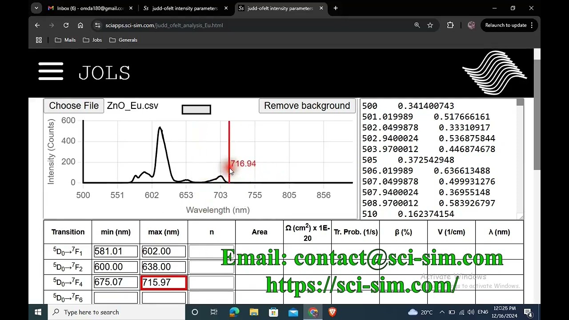
Task: Edit the 5D0→7F2 max field 638.00
Action: (164, 267)
